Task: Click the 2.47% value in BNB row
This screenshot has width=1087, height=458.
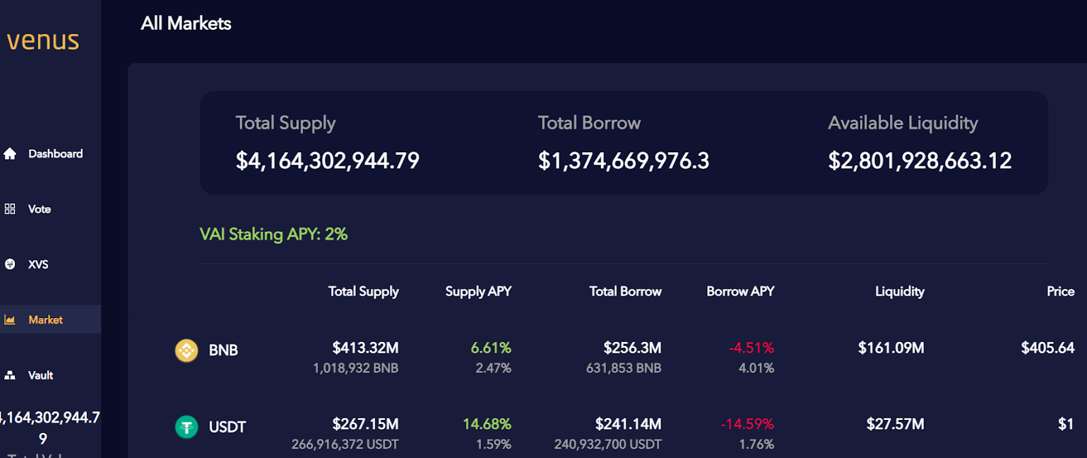Action: point(493,368)
